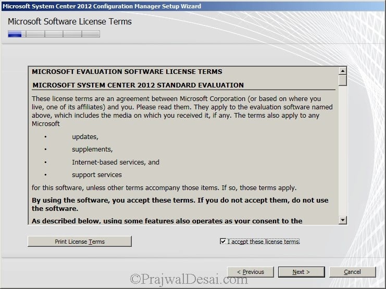Click the license text scroll down arrow
Image resolution: width=386 pixels, height=289 pixels.
tap(342, 220)
